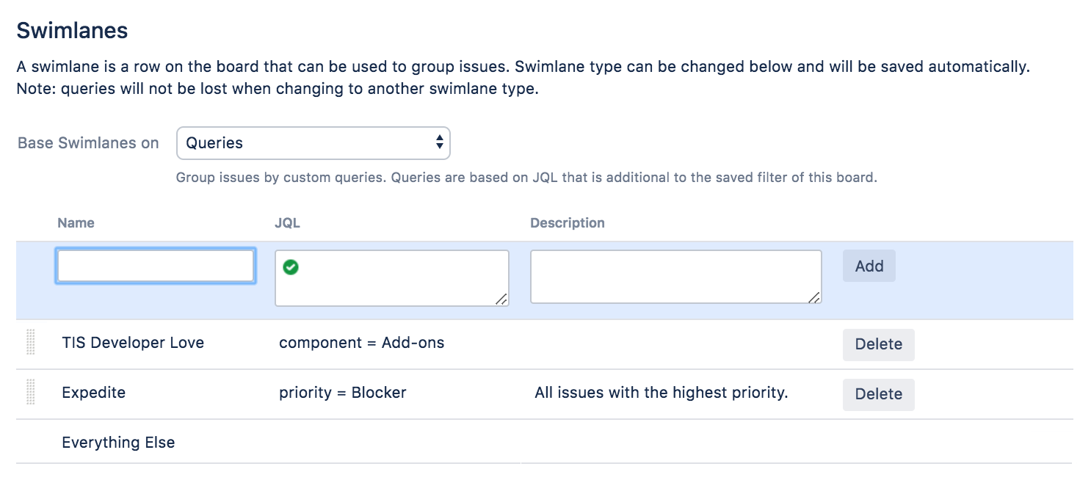Click the JQL textarea resize grip

pyautogui.click(x=501, y=299)
